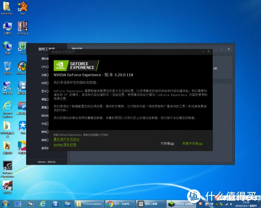Open the 计算机 desktop icon
This screenshot has width=261, height=208.
(x=7, y=28)
